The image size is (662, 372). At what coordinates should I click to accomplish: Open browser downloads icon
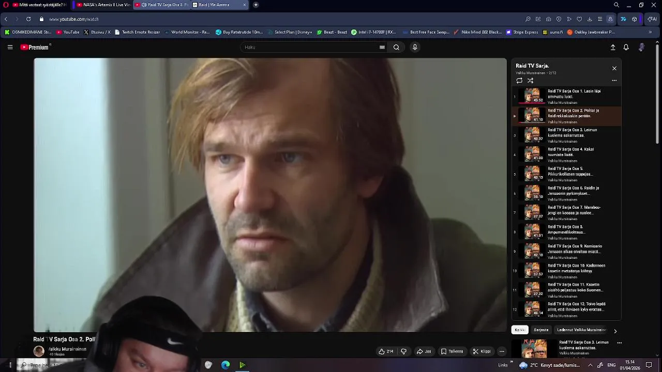coord(590,19)
